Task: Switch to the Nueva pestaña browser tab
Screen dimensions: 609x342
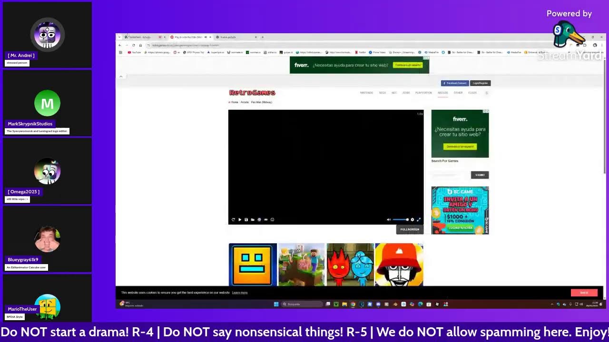Action: (x=236, y=37)
